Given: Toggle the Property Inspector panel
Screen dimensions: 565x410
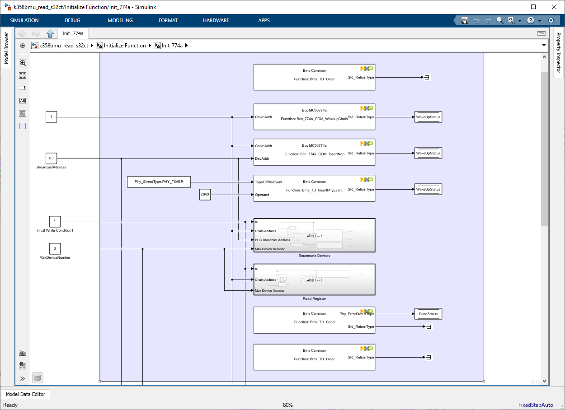Looking at the screenshot, I should point(560,54).
